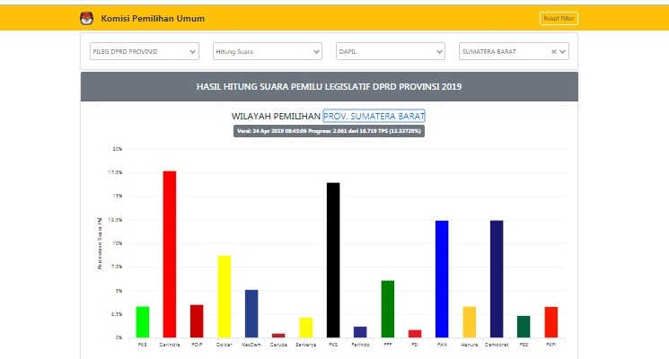Open the PILEG DPRD PROVINSI dropdown
The image size is (669, 359).
coord(144,52)
